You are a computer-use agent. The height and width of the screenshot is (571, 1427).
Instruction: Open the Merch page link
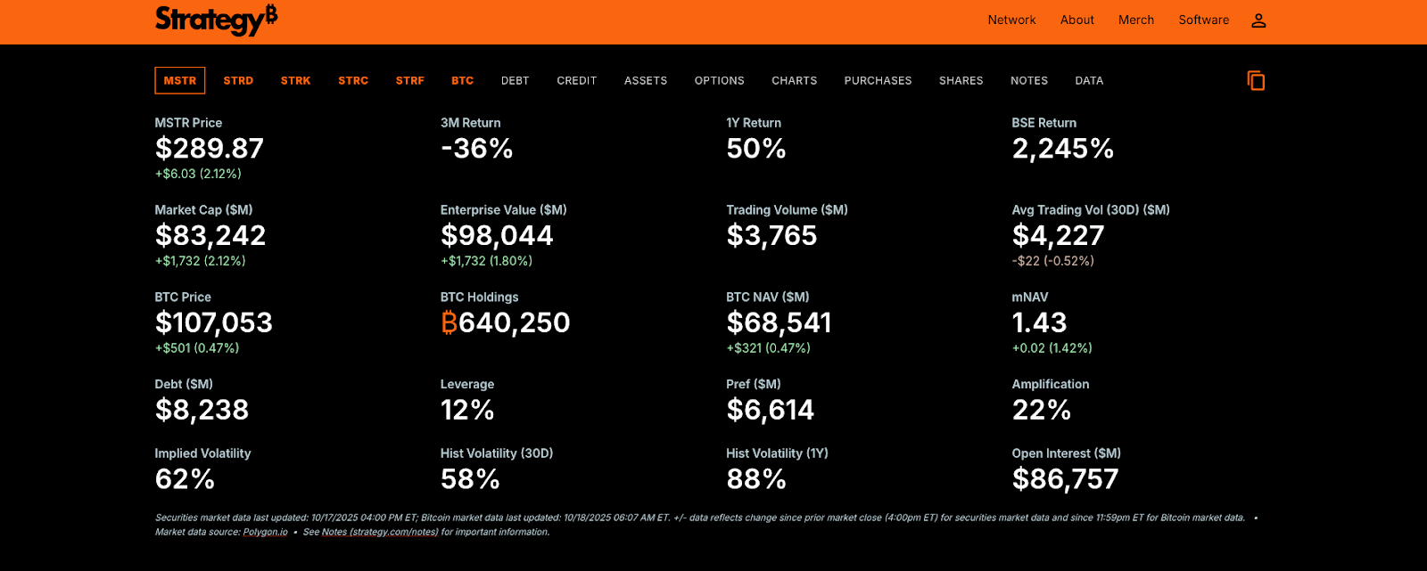[x=1136, y=20]
